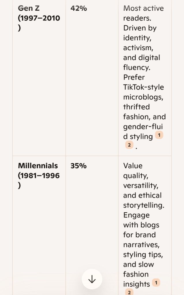This screenshot has width=184, height=295.
Task: Open citation 2 in the Gen Z row
Action: point(129,145)
